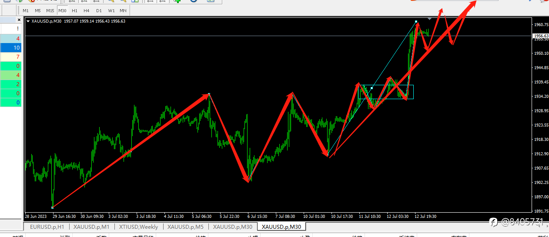Click the OHLC values 1957.07 1959.14 in chart header
Viewport: 549px width, 237px height.
click(79, 21)
